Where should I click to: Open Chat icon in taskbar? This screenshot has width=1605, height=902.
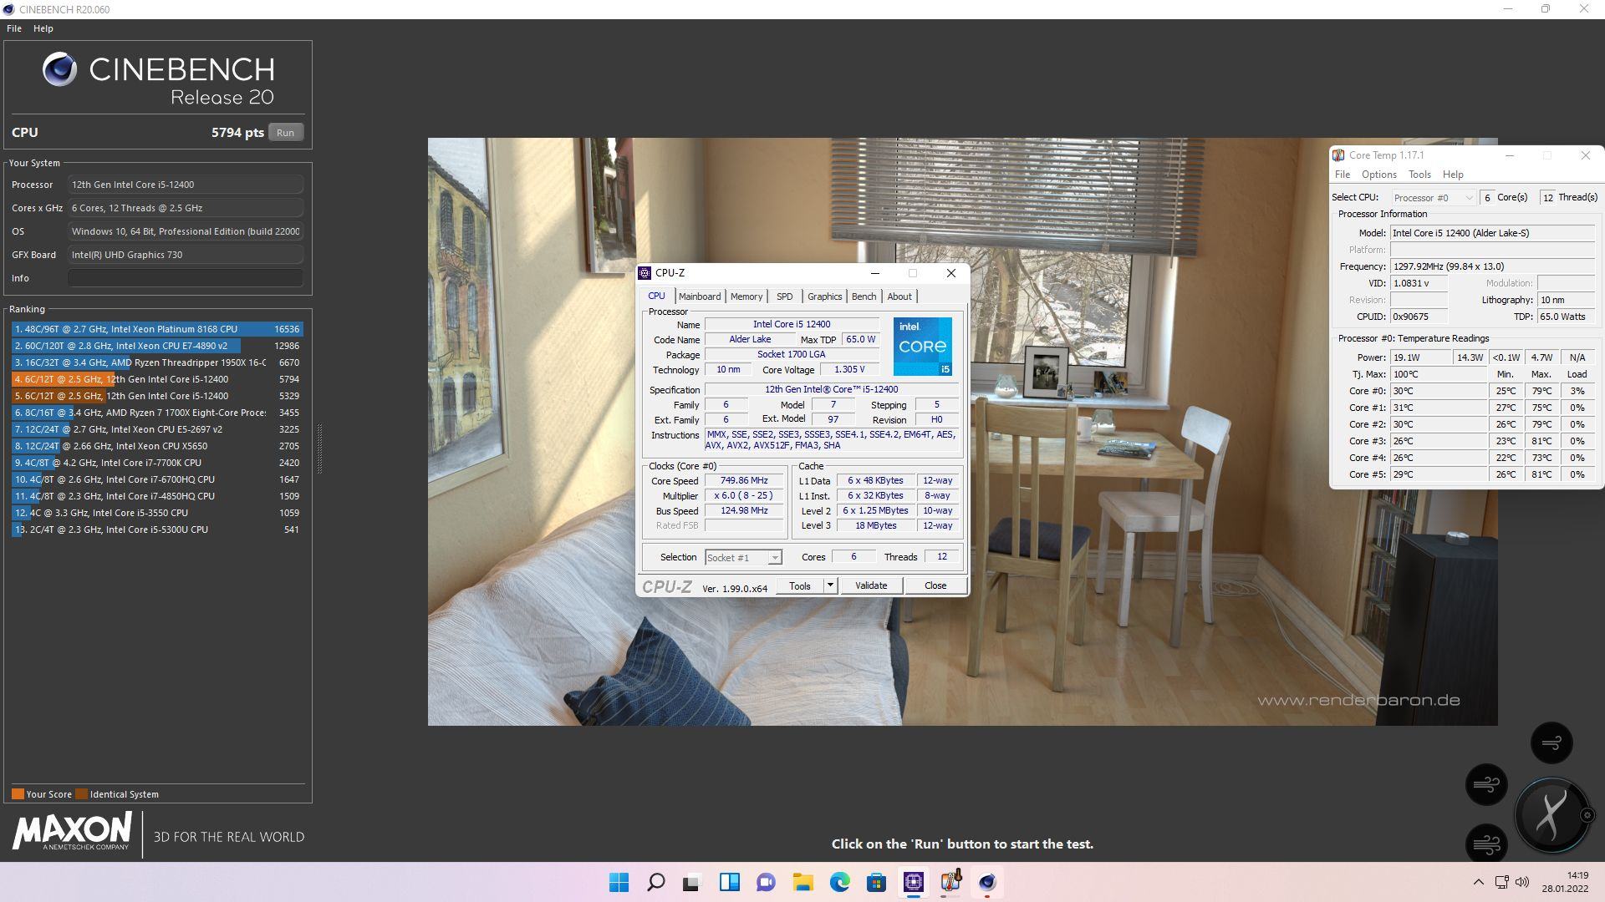pyautogui.click(x=766, y=882)
